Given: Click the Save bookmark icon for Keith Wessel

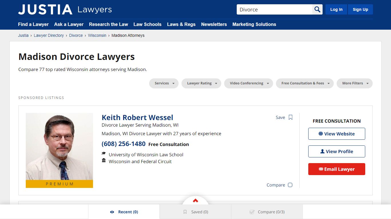Looking at the screenshot, I should pyautogui.click(x=291, y=117).
